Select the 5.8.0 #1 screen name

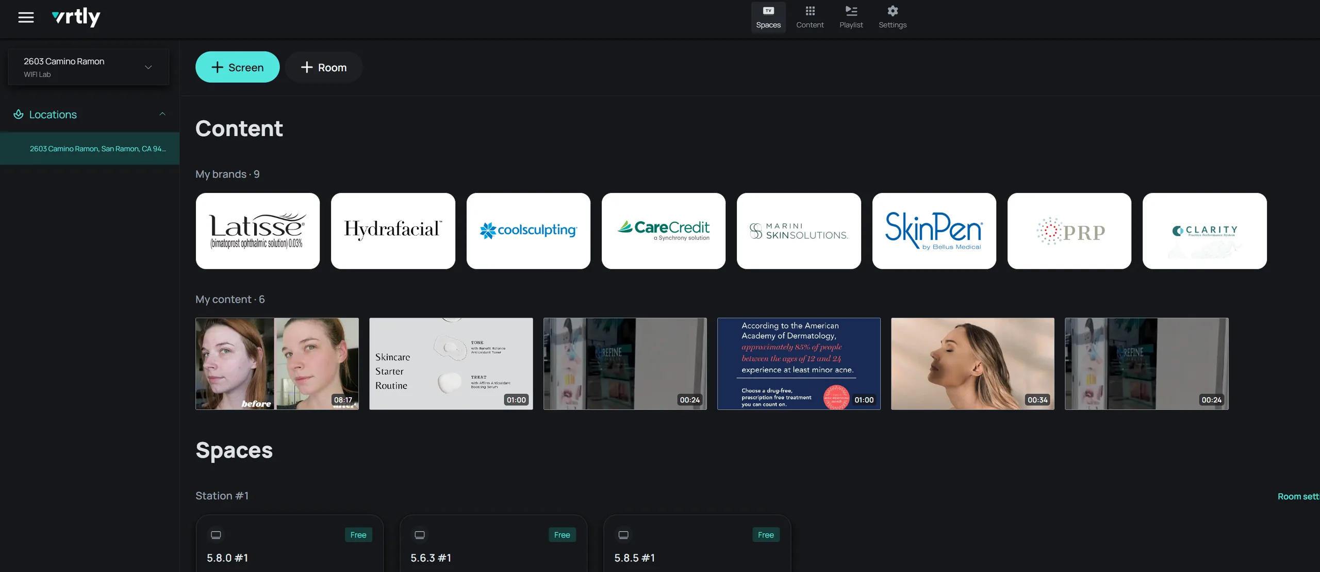(x=227, y=558)
